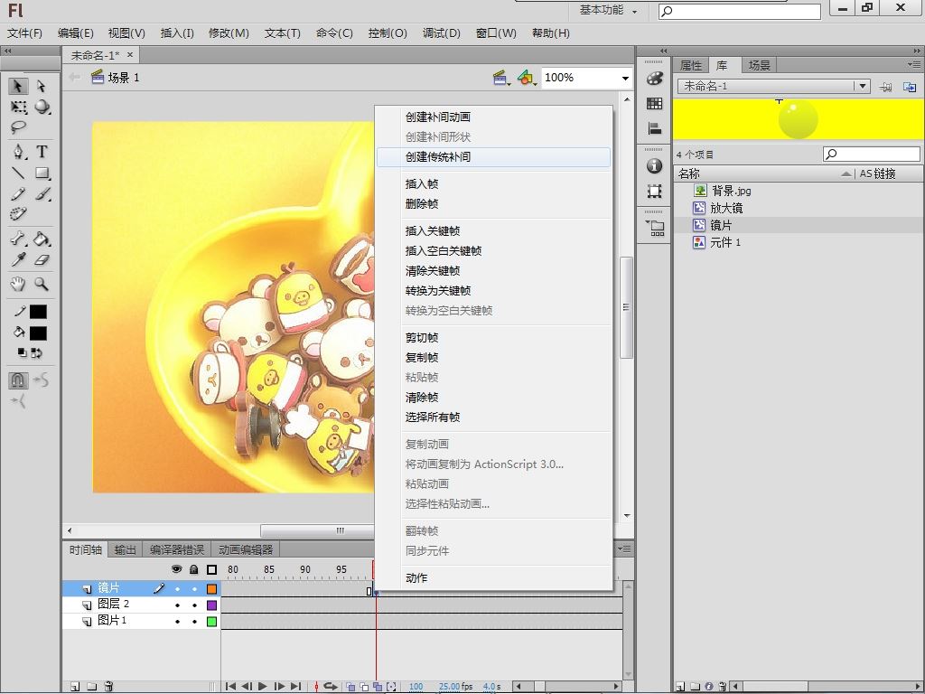Open the Align panel icon
Screen dimensions: 925x694
(x=654, y=128)
